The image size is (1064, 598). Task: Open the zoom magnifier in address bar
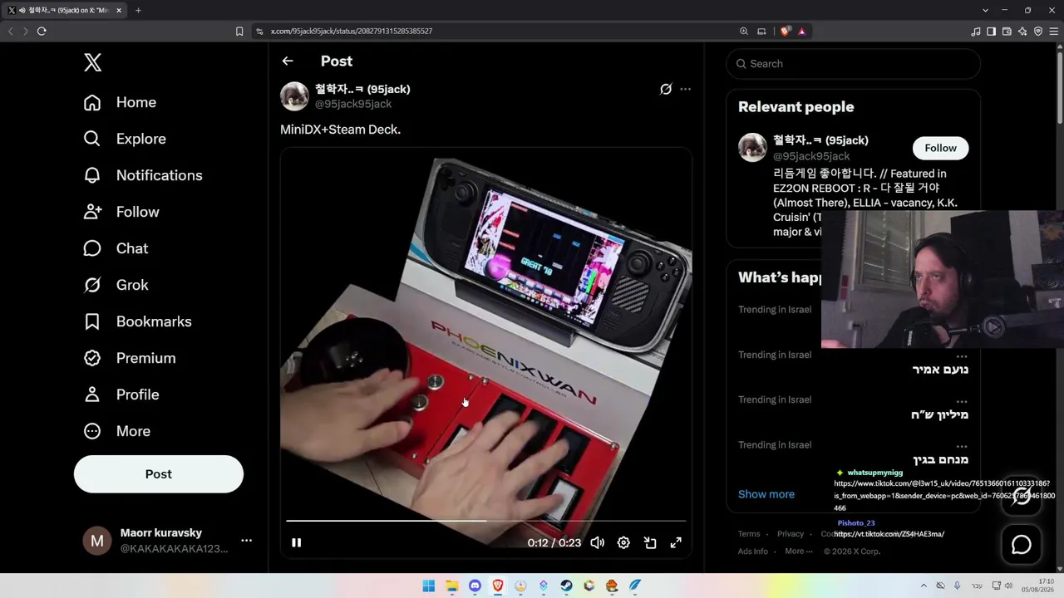click(x=744, y=31)
